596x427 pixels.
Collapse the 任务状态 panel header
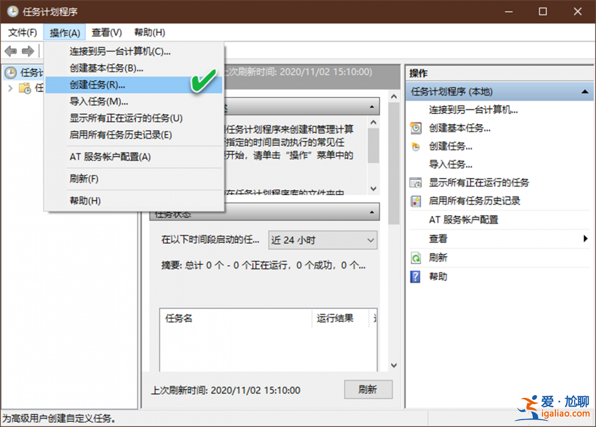[x=372, y=212]
